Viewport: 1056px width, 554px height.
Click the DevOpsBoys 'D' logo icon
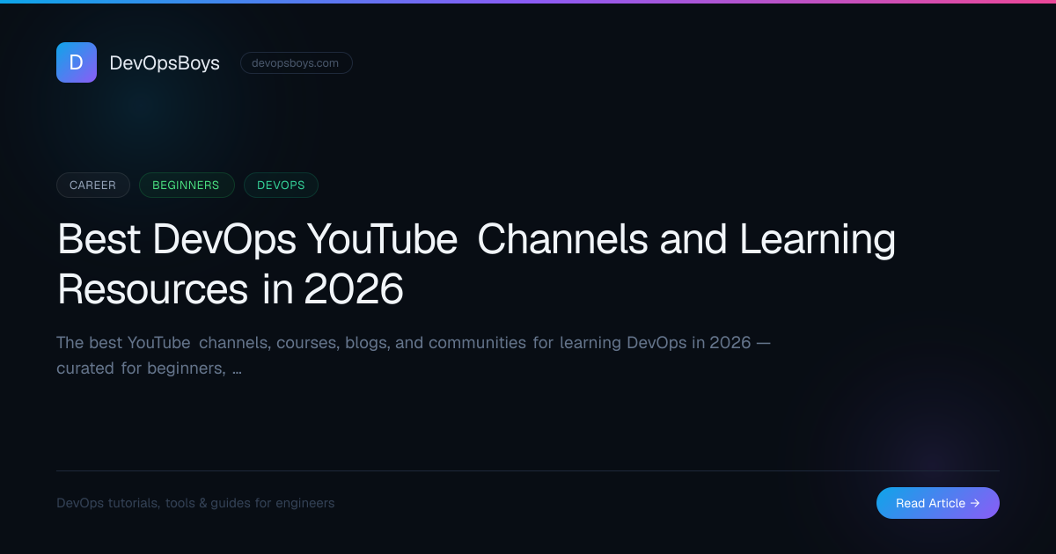click(x=77, y=62)
